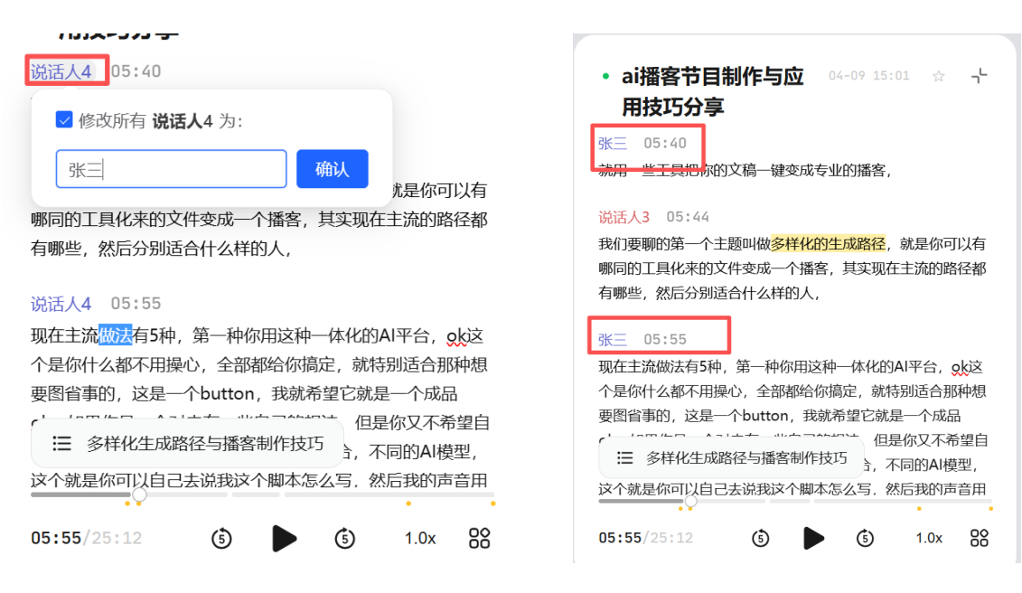Screen dimensions: 1022x593
Task: Click the left panel playback progress knob
Action: pos(139,495)
